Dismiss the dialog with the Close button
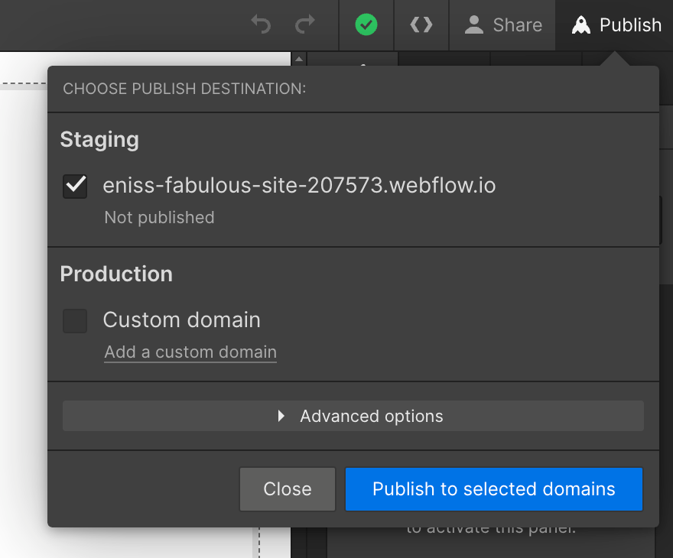 (287, 488)
